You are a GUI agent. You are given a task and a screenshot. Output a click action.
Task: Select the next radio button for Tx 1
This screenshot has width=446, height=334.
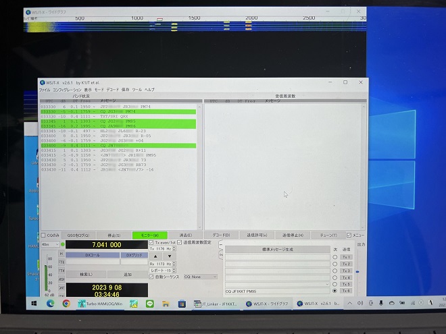click(334, 257)
